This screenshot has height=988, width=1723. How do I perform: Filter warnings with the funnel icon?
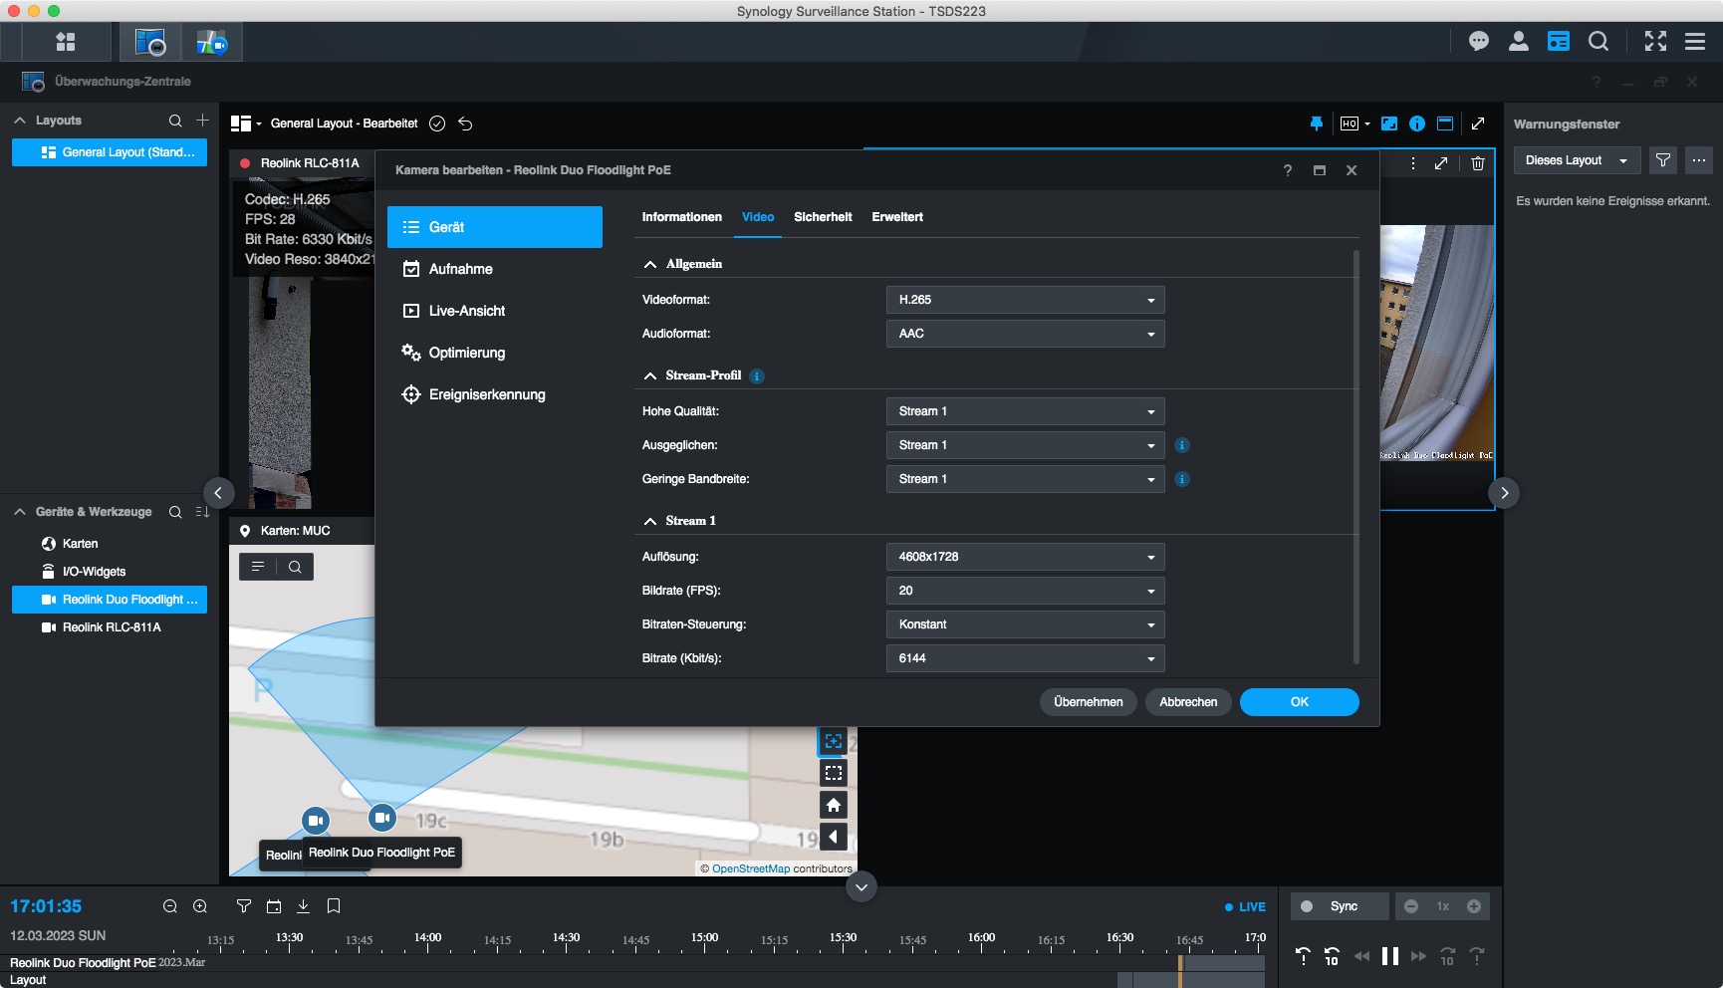(x=1662, y=160)
